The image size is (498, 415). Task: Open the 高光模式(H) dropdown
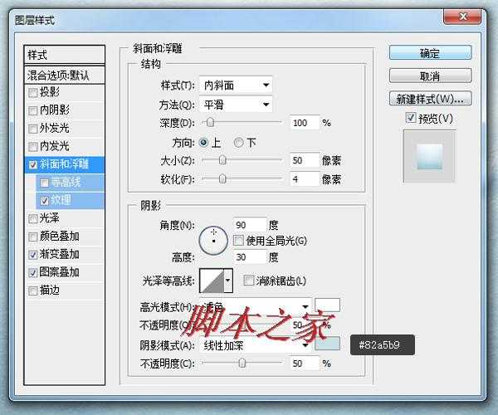click(255, 306)
